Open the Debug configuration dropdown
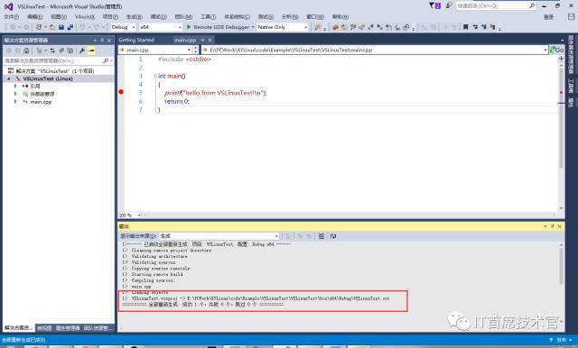This screenshot has height=348, width=578. [123, 27]
